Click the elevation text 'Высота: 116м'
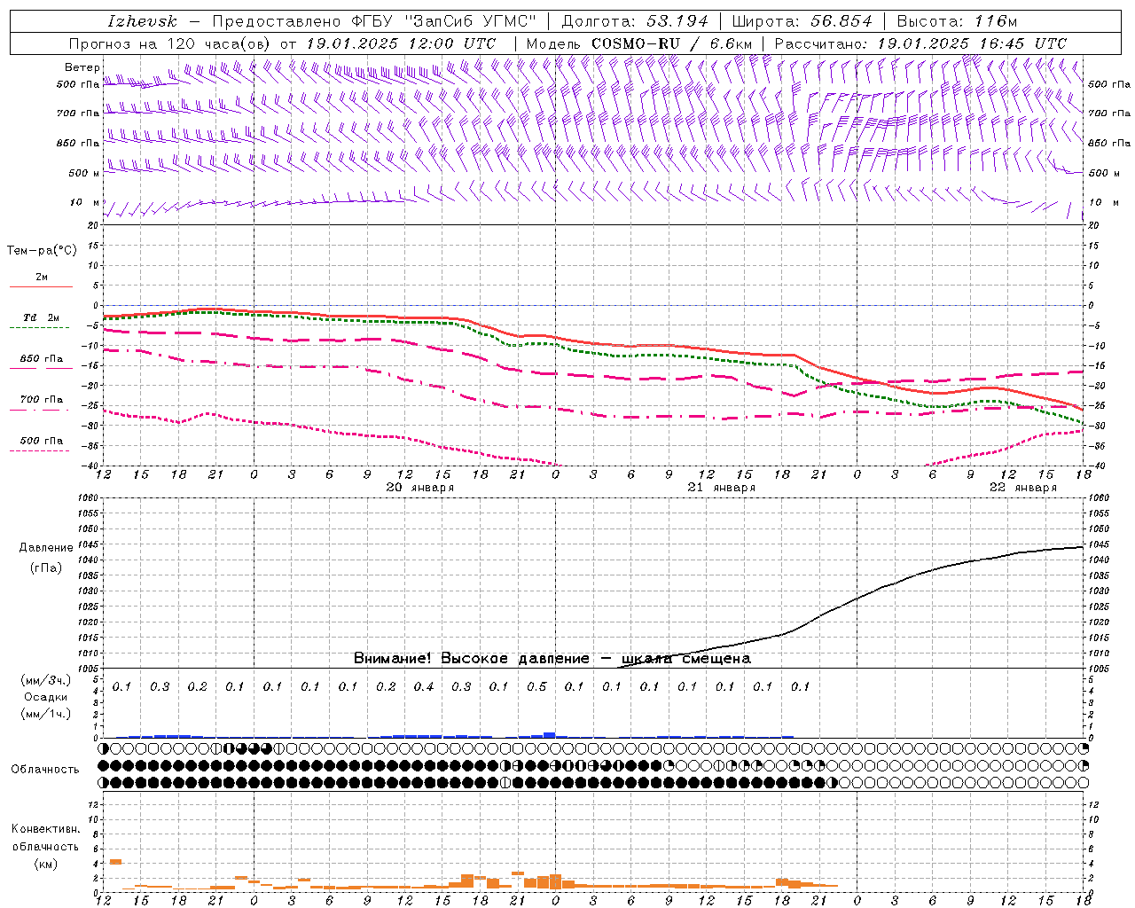 click(x=957, y=21)
